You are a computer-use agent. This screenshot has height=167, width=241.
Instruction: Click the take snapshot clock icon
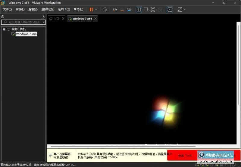(x=115, y=10)
